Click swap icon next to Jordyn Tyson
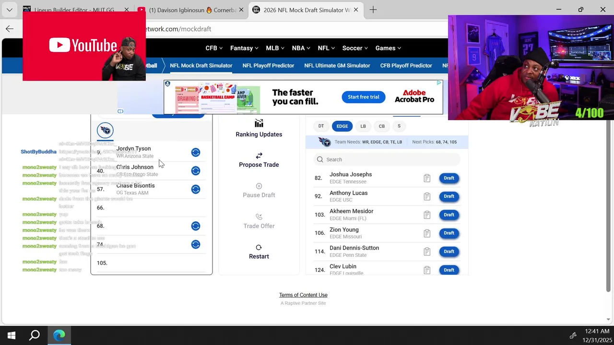 [195, 152]
